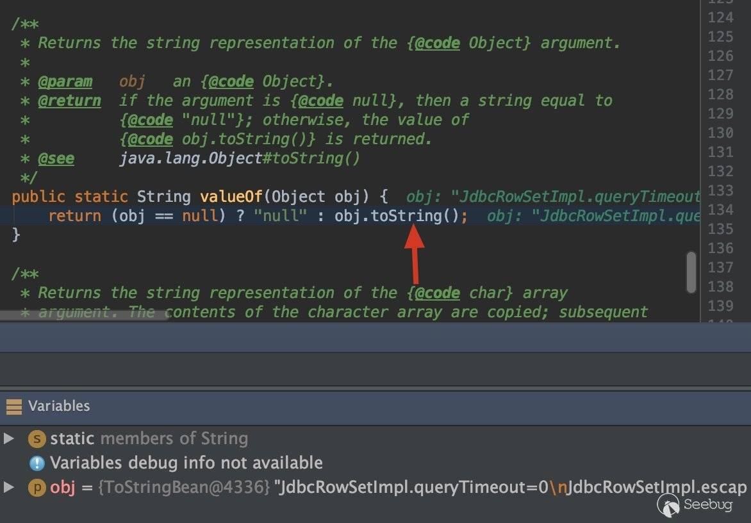Click line number 134 in the gutter
The width and height of the screenshot is (751, 523).
click(x=720, y=210)
